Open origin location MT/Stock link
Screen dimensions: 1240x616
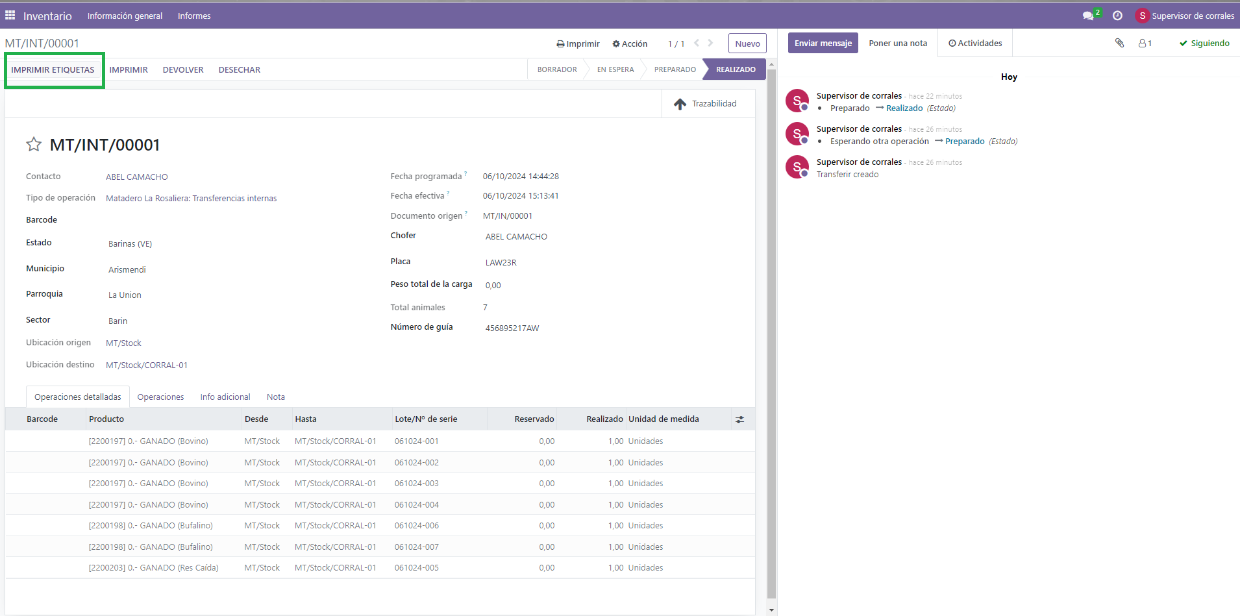tap(123, 343)
